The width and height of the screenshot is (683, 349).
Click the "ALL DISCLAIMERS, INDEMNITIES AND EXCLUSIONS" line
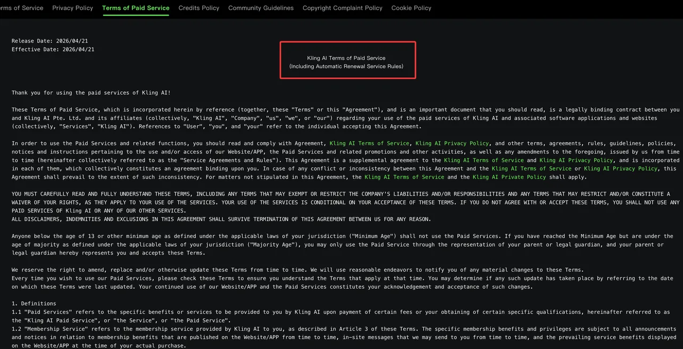[221, 220]
